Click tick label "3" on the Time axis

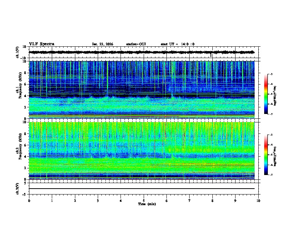tap(98, 201)
